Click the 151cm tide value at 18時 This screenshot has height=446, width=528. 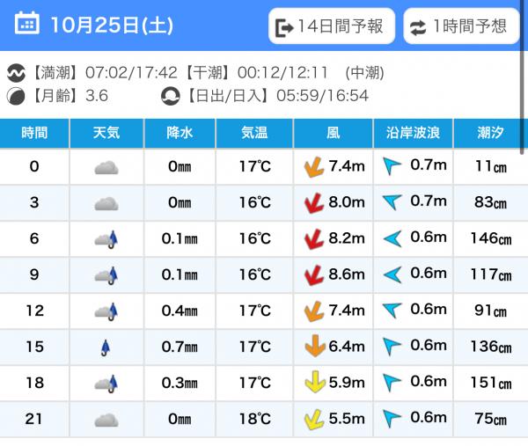[490, 383]
